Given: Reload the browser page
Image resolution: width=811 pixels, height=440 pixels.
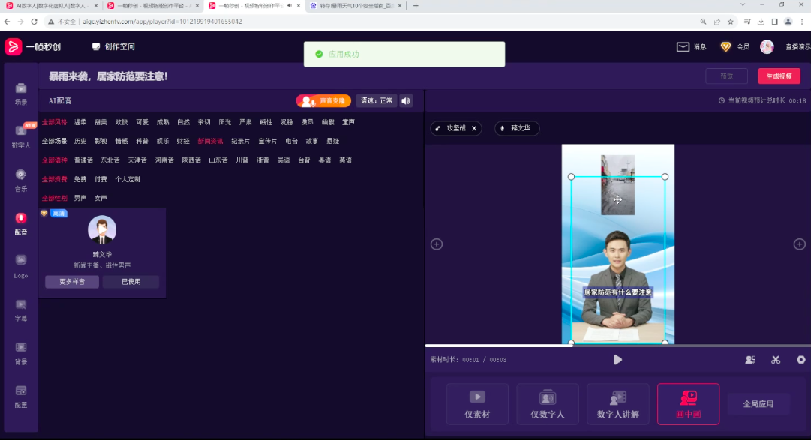Looking at the screenshot, I should [35, 22].
